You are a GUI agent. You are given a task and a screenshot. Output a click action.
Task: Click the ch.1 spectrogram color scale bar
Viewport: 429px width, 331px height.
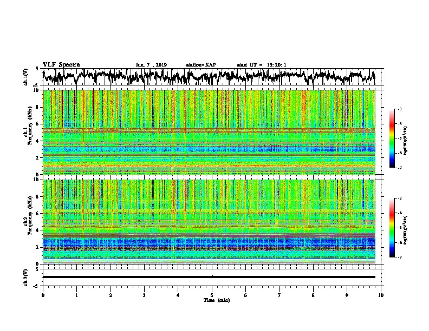pos(392,138)
